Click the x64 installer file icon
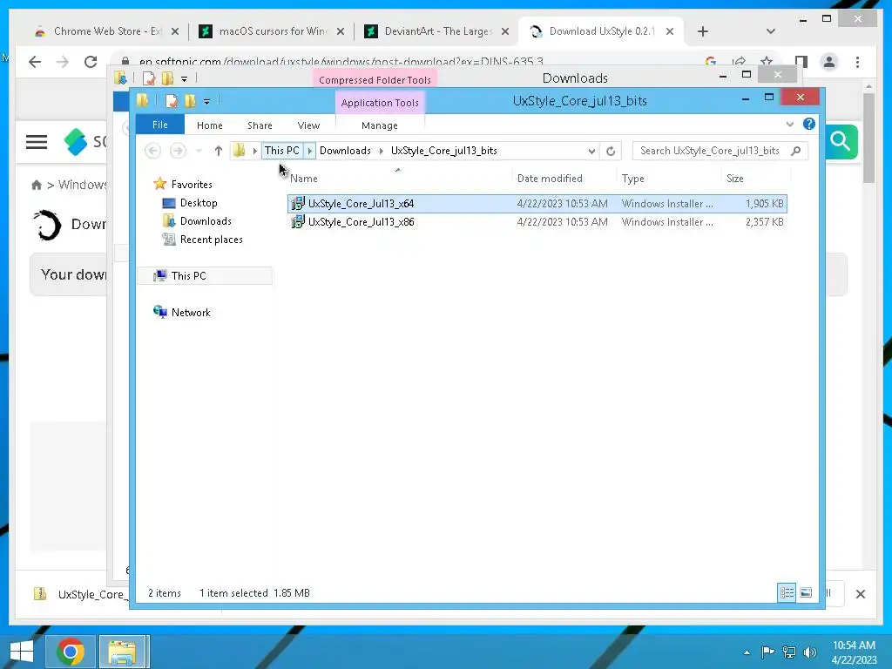Screen dimensions: 892x669 click(298, 204)
